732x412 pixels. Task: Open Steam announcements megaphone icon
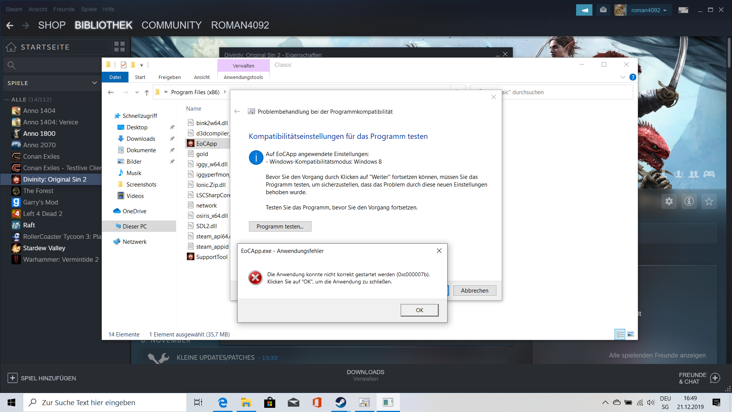pyautogui.click(x=584, y=10)
